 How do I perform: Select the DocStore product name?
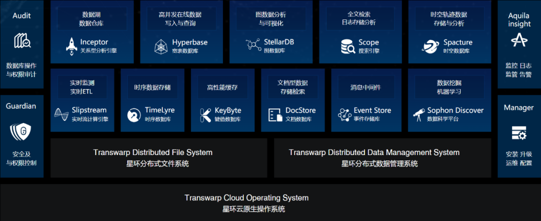(x=301, y=110)
